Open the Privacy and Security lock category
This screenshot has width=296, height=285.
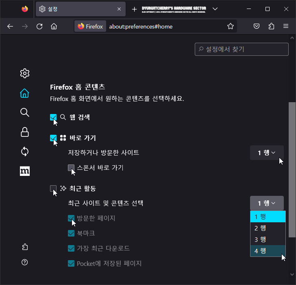tap(25, 132)
